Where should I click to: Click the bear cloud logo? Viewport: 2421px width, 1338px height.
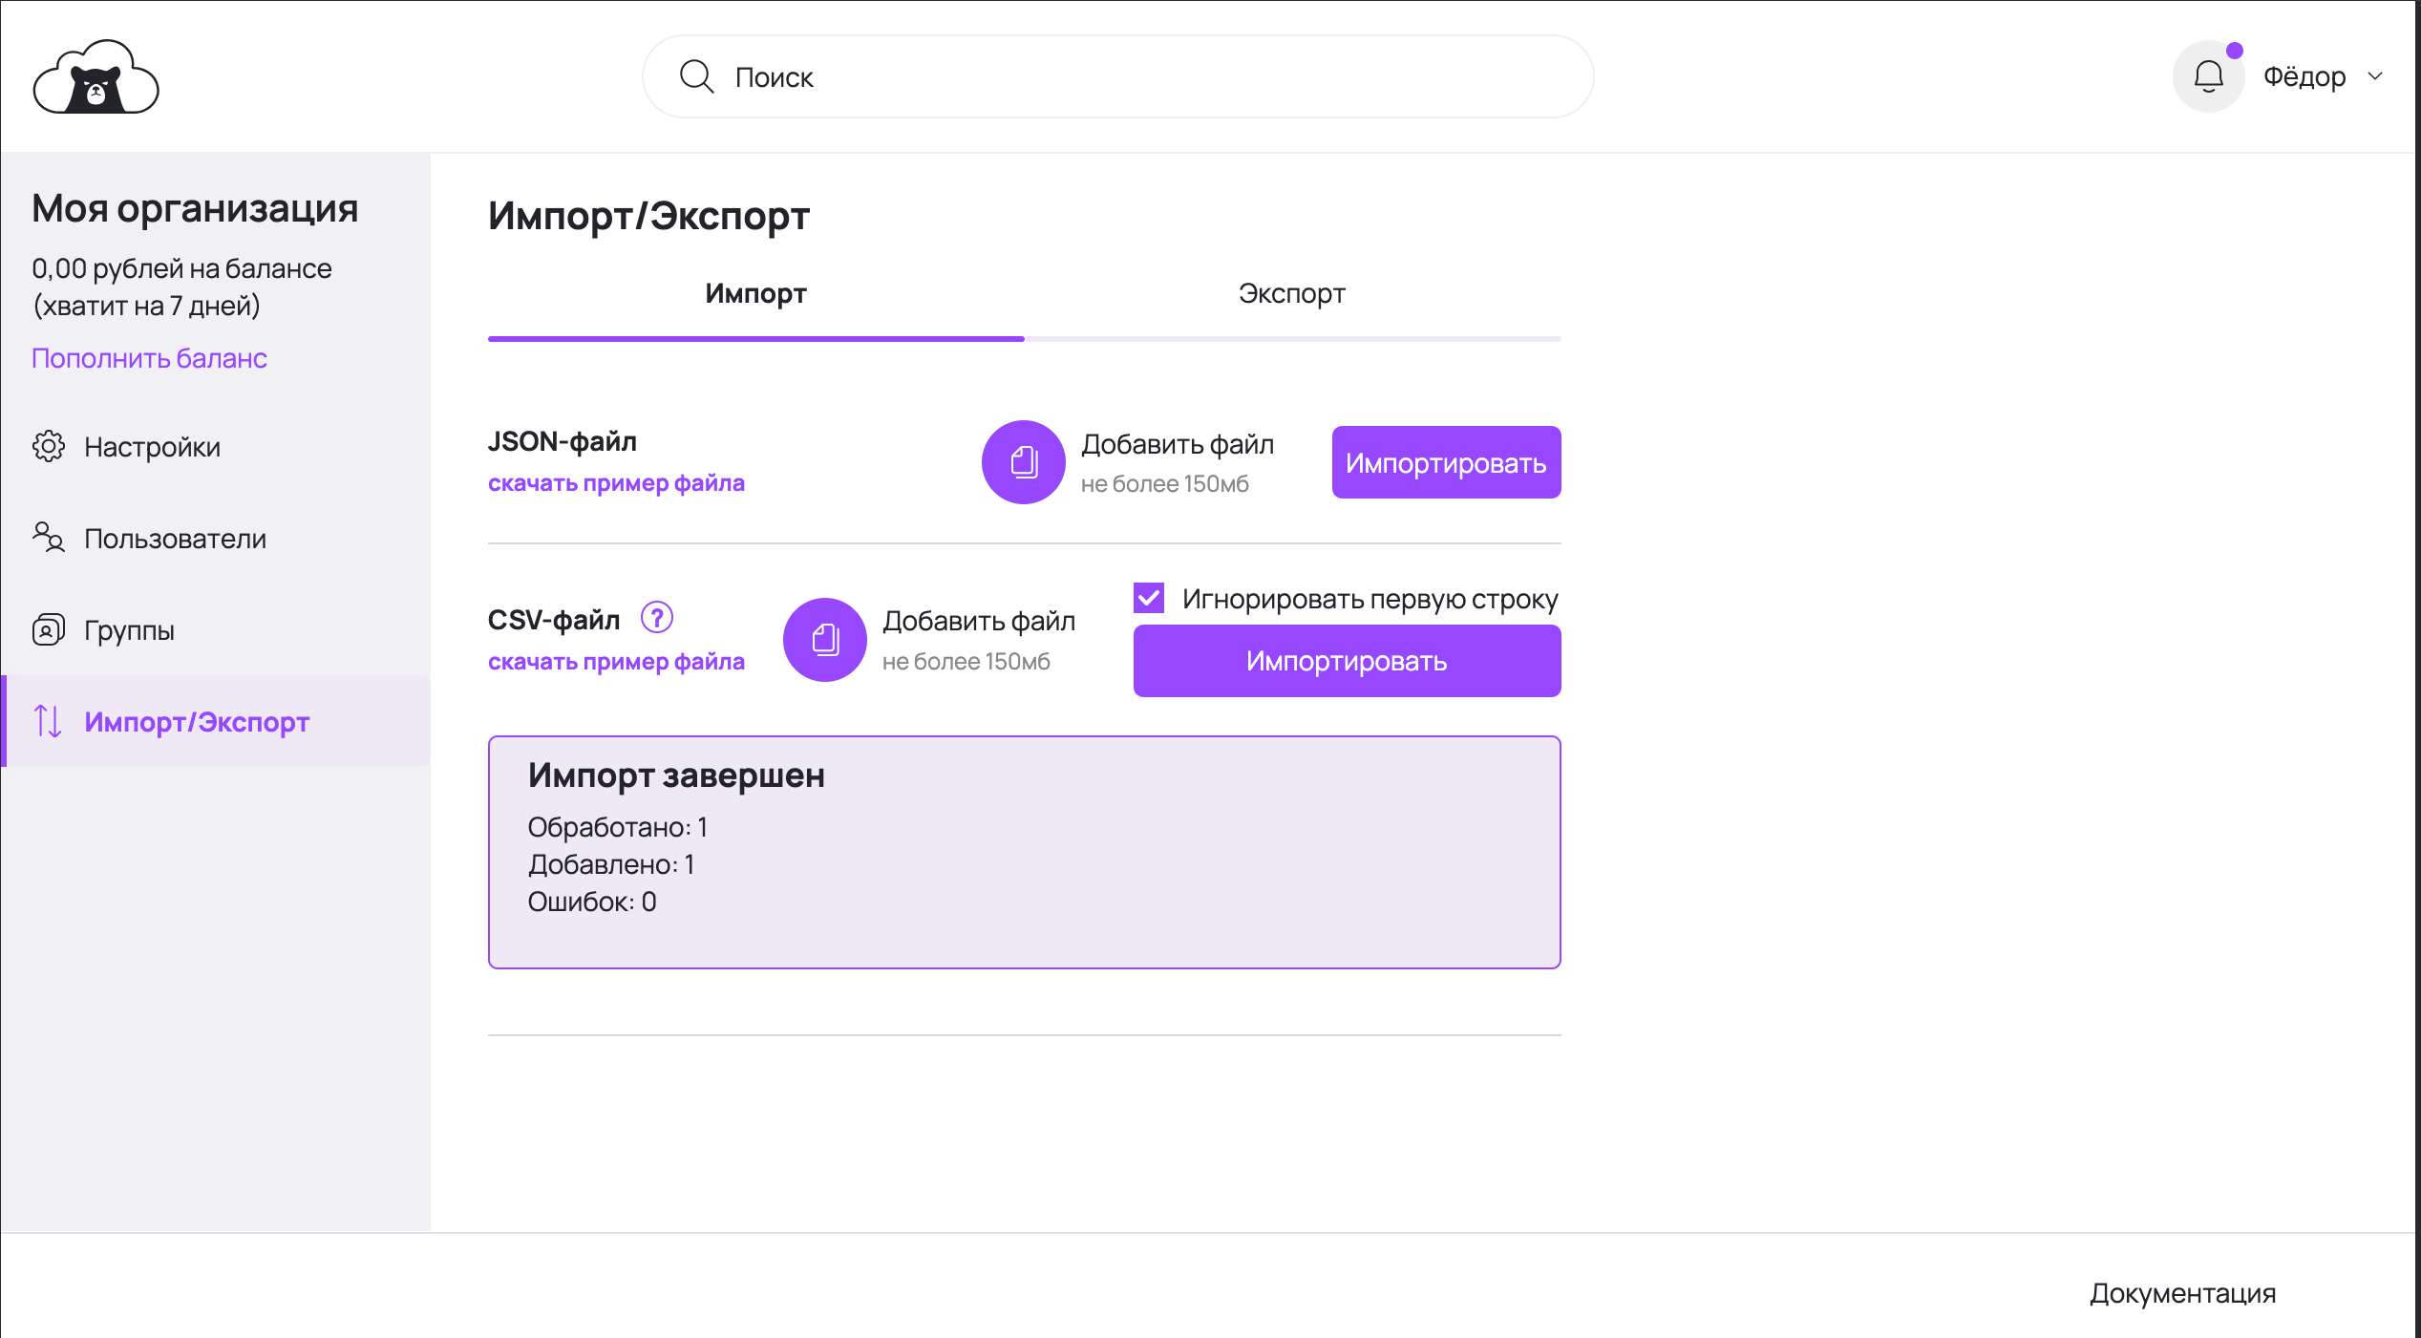96,77
